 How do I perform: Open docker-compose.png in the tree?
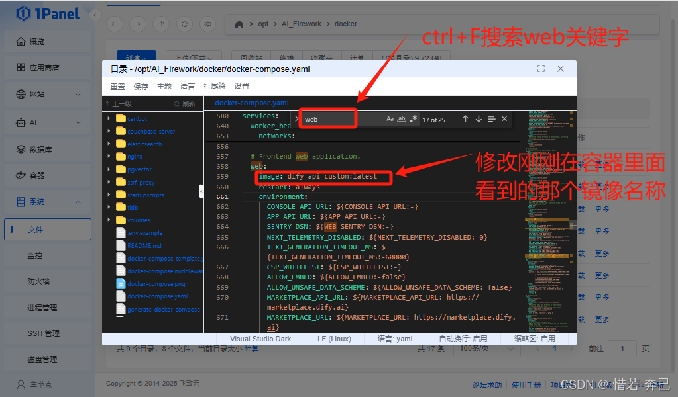tap(156, 283)
